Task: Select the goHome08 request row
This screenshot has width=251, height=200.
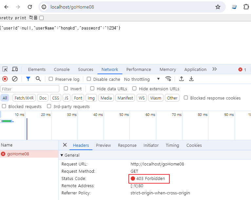Action: [29, 154]
